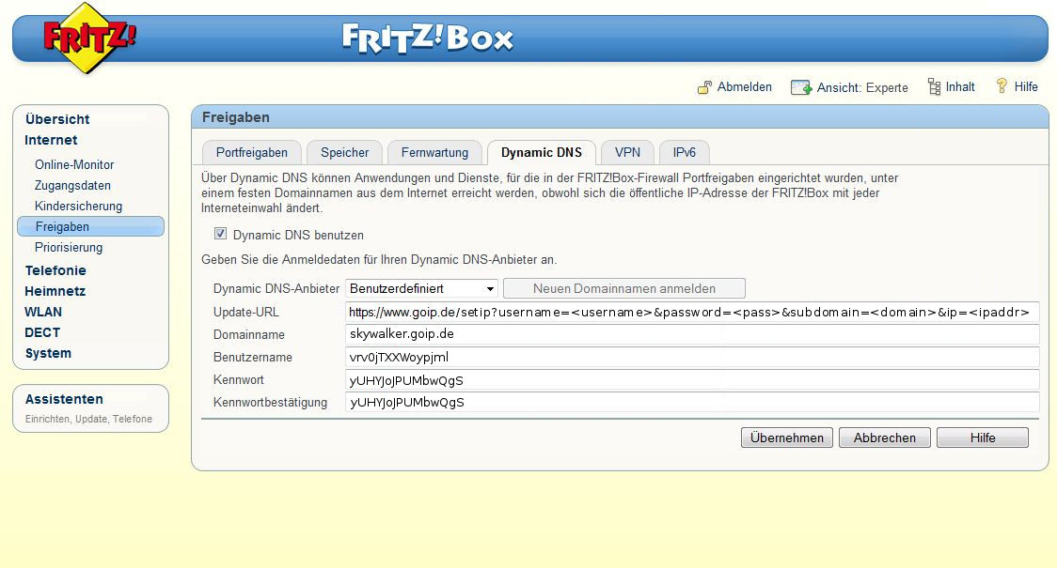Click into the Benutzername field

[691, 358]
